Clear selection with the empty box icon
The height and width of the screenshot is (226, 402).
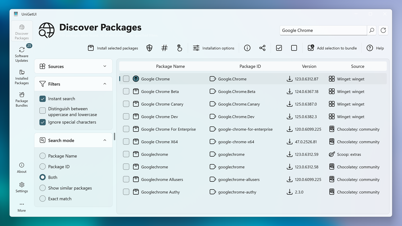click(294, 48)
